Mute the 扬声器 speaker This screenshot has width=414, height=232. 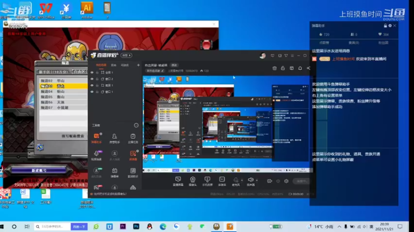(250, 181)
